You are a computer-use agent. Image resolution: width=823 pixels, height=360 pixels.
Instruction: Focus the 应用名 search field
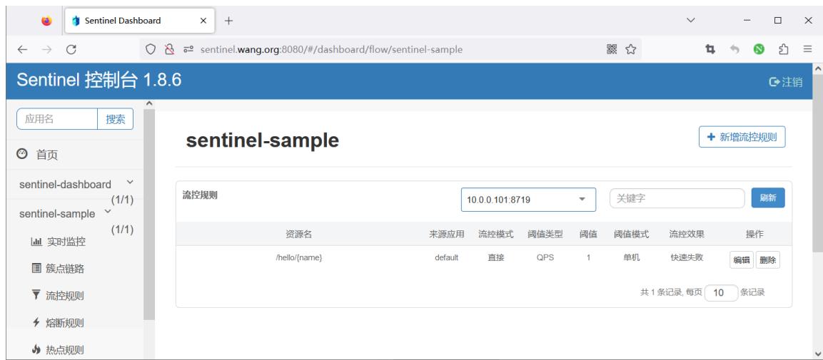pyautogui.click(x=57, y=119)
